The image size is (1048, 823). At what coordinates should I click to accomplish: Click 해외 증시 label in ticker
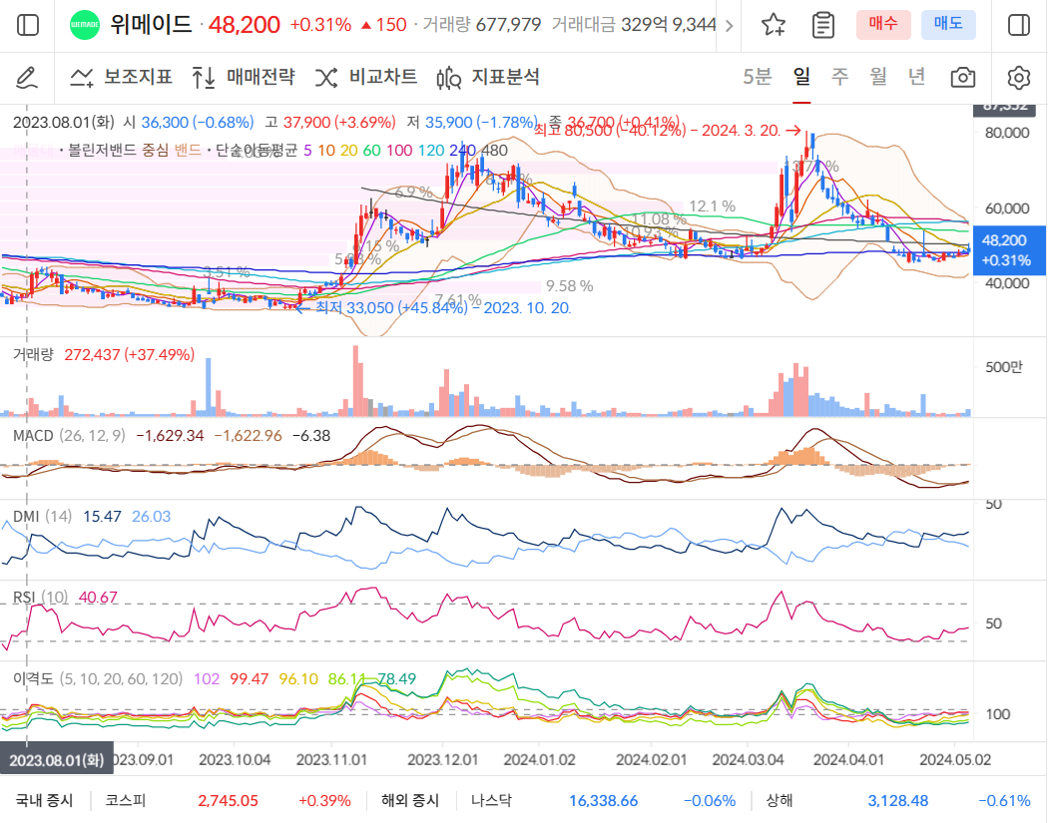coord(409,800)
